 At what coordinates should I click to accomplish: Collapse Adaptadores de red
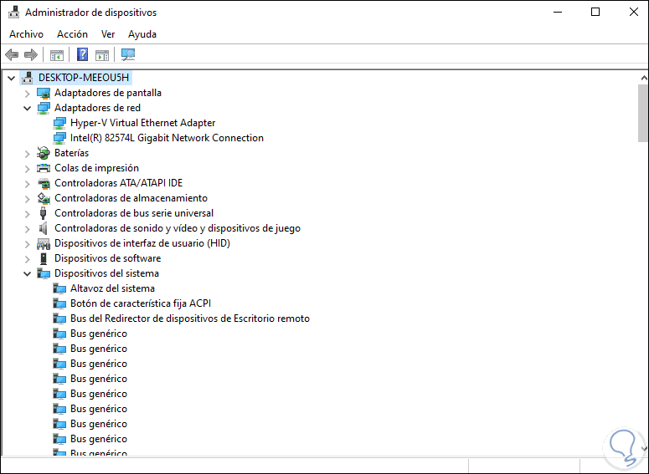pyautogui.click(x=28, y=109)
